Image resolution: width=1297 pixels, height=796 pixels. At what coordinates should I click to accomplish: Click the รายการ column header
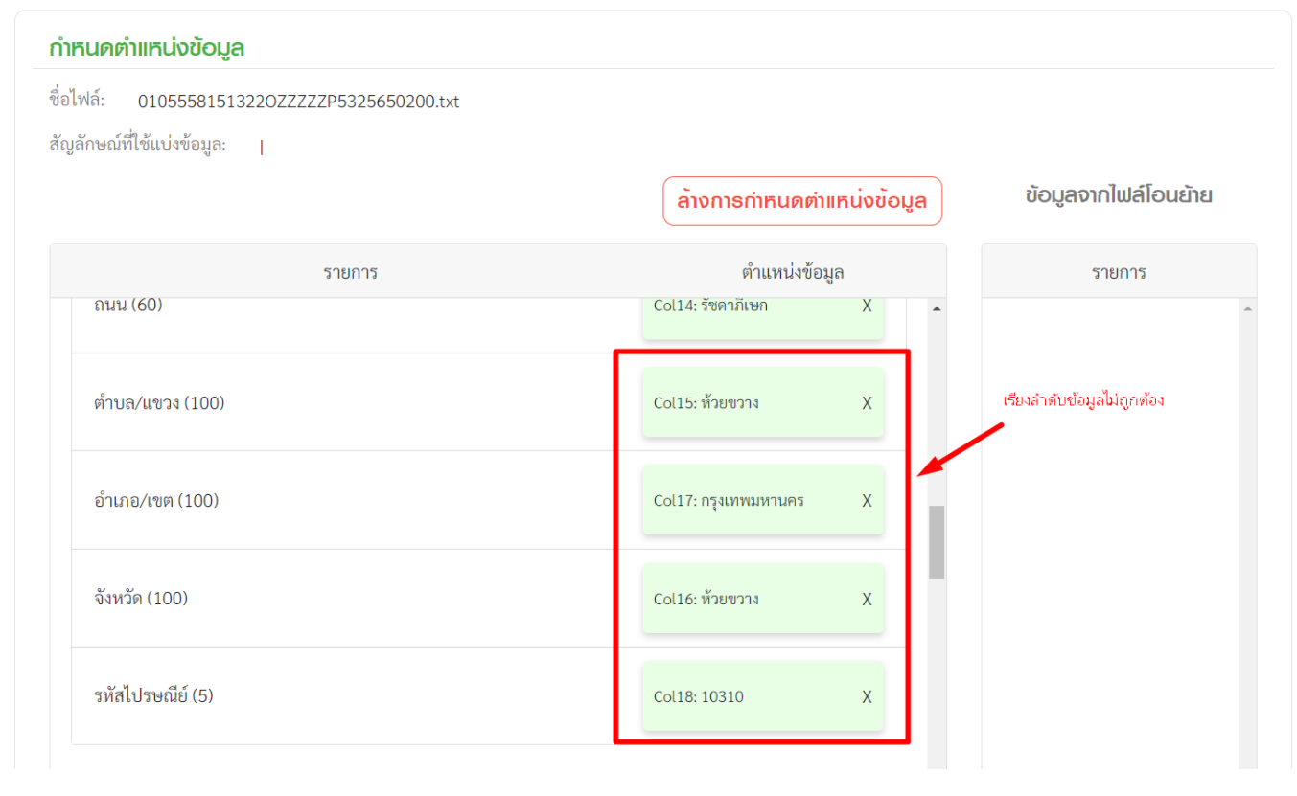[x=351, y=271]
